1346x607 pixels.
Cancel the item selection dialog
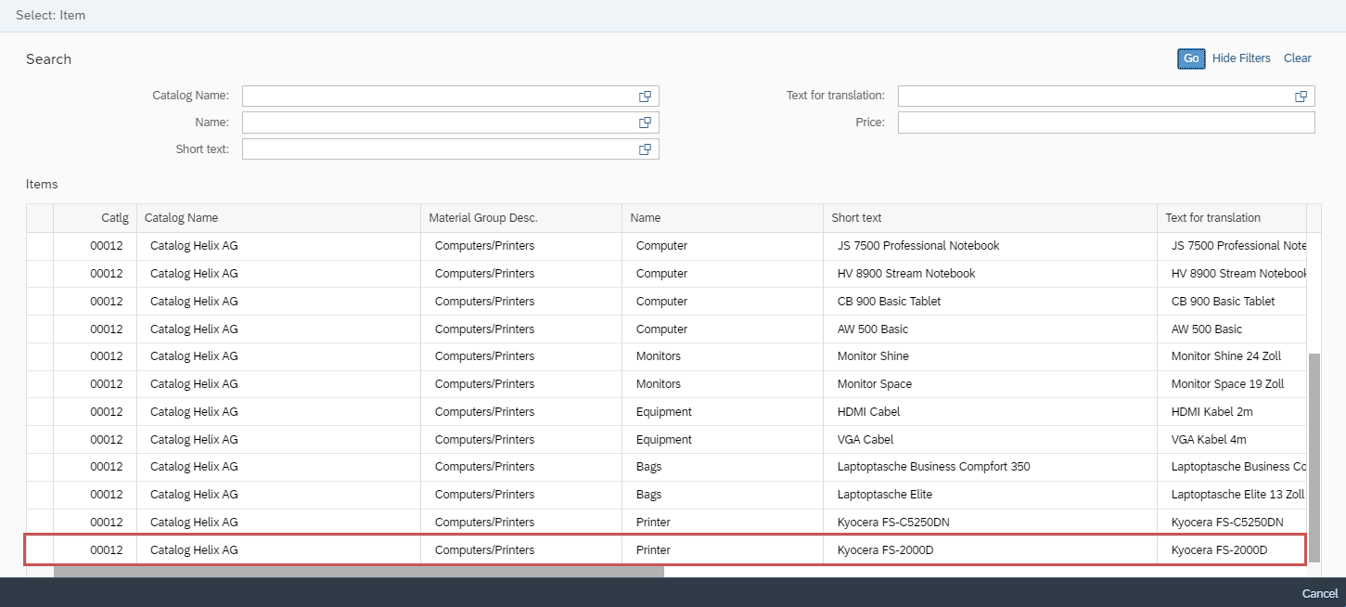coord(1319,593)
